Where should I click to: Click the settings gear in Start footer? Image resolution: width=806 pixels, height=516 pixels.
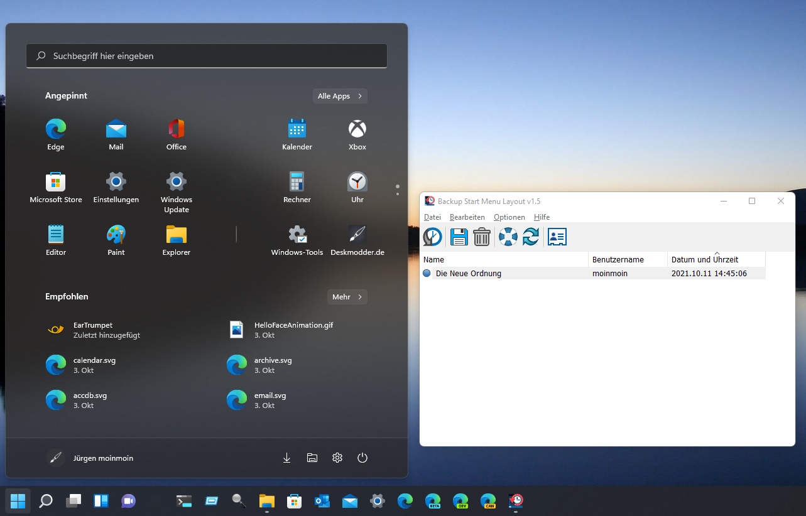[337, 458]
